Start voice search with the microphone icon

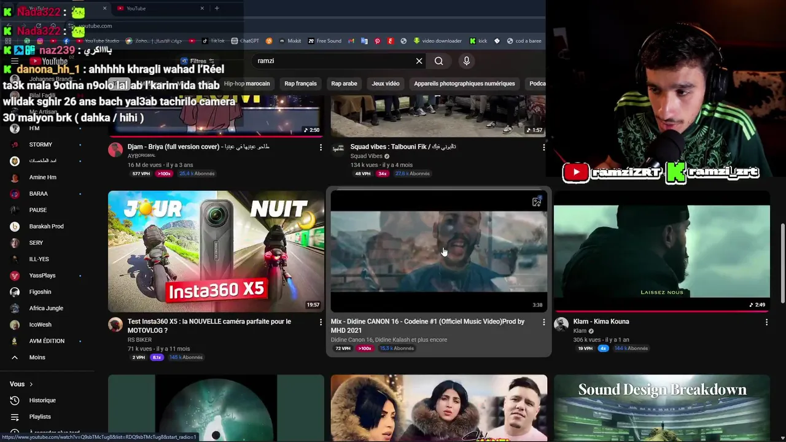pos(467,61)
